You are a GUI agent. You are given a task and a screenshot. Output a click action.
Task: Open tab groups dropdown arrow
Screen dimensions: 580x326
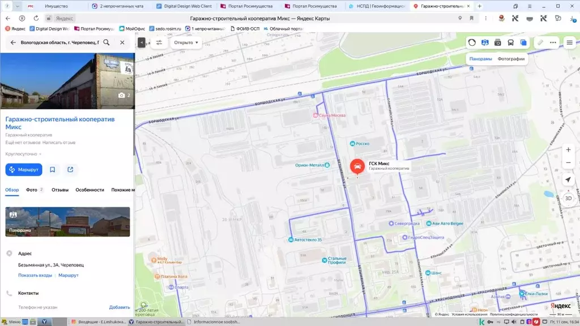tap(18, 6)
